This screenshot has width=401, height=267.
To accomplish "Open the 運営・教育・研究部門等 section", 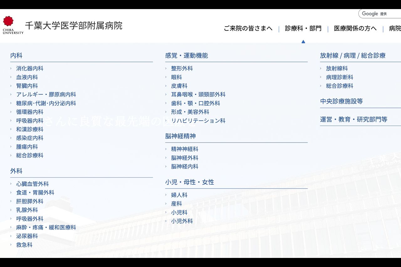I will [353, 119].
